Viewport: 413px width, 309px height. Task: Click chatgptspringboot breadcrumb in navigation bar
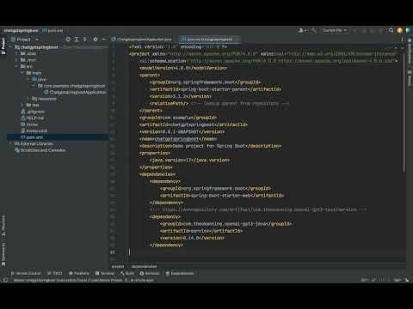tap(21, 30)
